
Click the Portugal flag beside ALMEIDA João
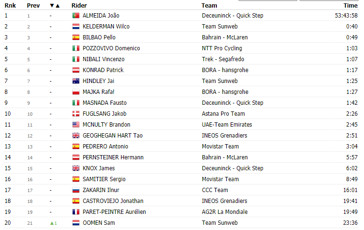75,16
